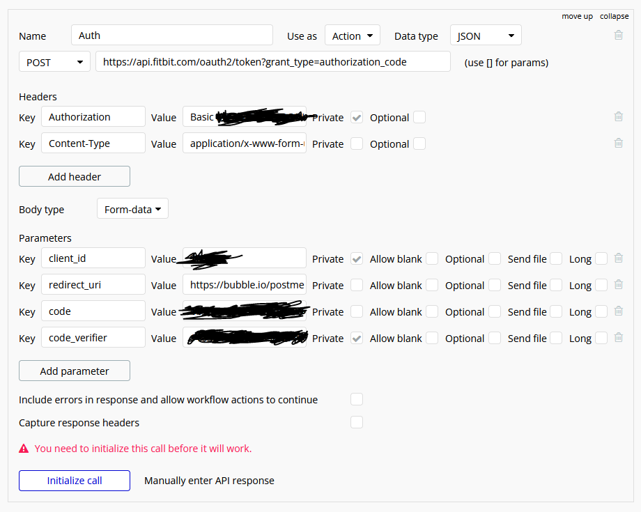Check Long for code parameter
This screenshot has height=512, width=641.
(x=601, y=312)
